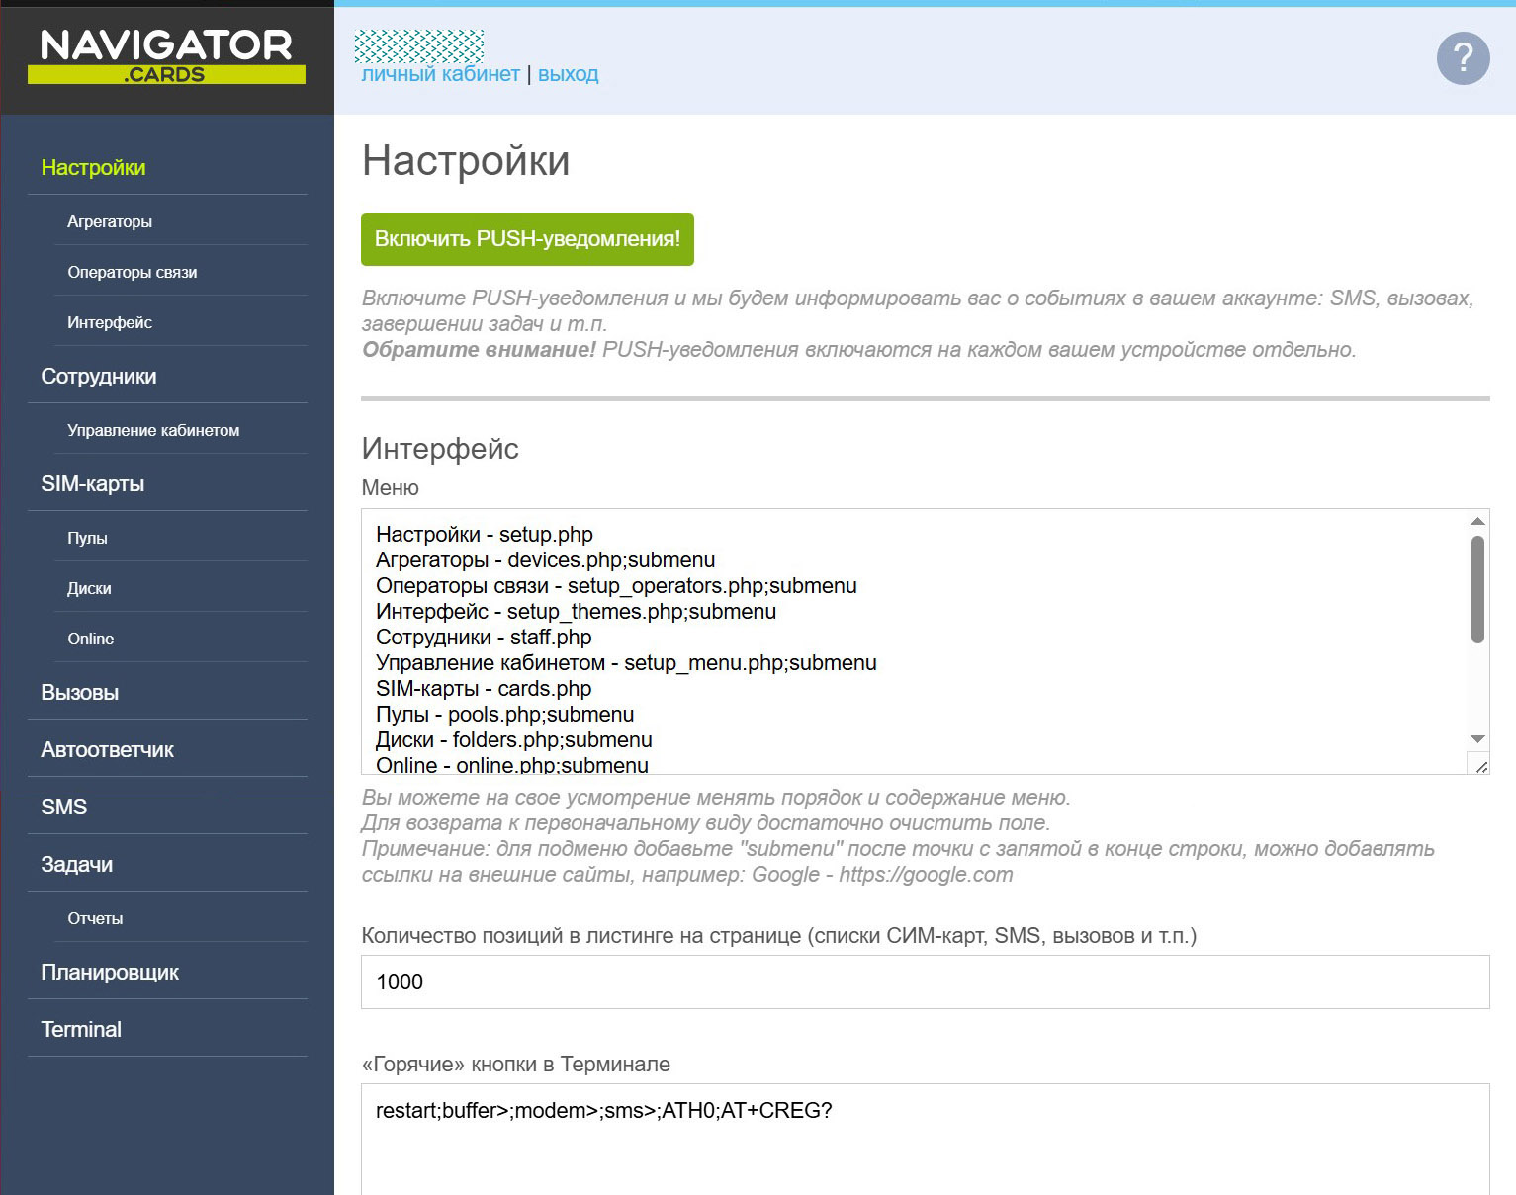Open личный кабинет link
The height and width of the screenshot is (1195, 1516).
(440, 74)
